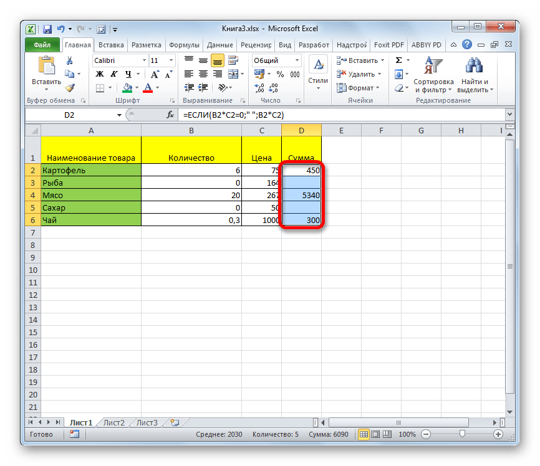
Task: Click the Copy icon in clipboard group
Action: click(x=70, y=74)
